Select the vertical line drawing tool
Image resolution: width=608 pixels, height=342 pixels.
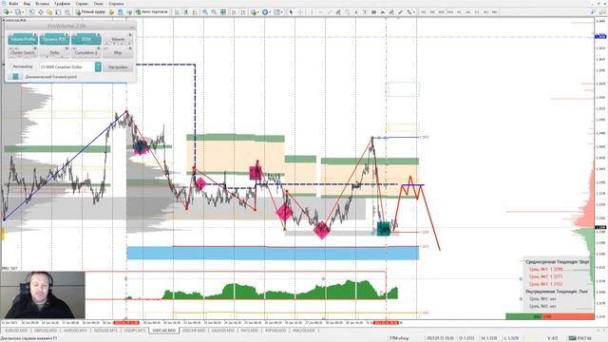tap(312, 12)
